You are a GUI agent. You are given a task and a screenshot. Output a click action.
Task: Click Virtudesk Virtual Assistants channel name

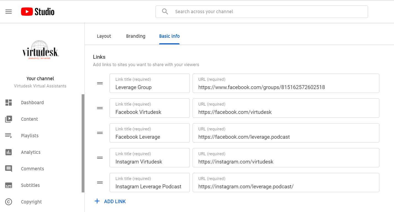40,86
